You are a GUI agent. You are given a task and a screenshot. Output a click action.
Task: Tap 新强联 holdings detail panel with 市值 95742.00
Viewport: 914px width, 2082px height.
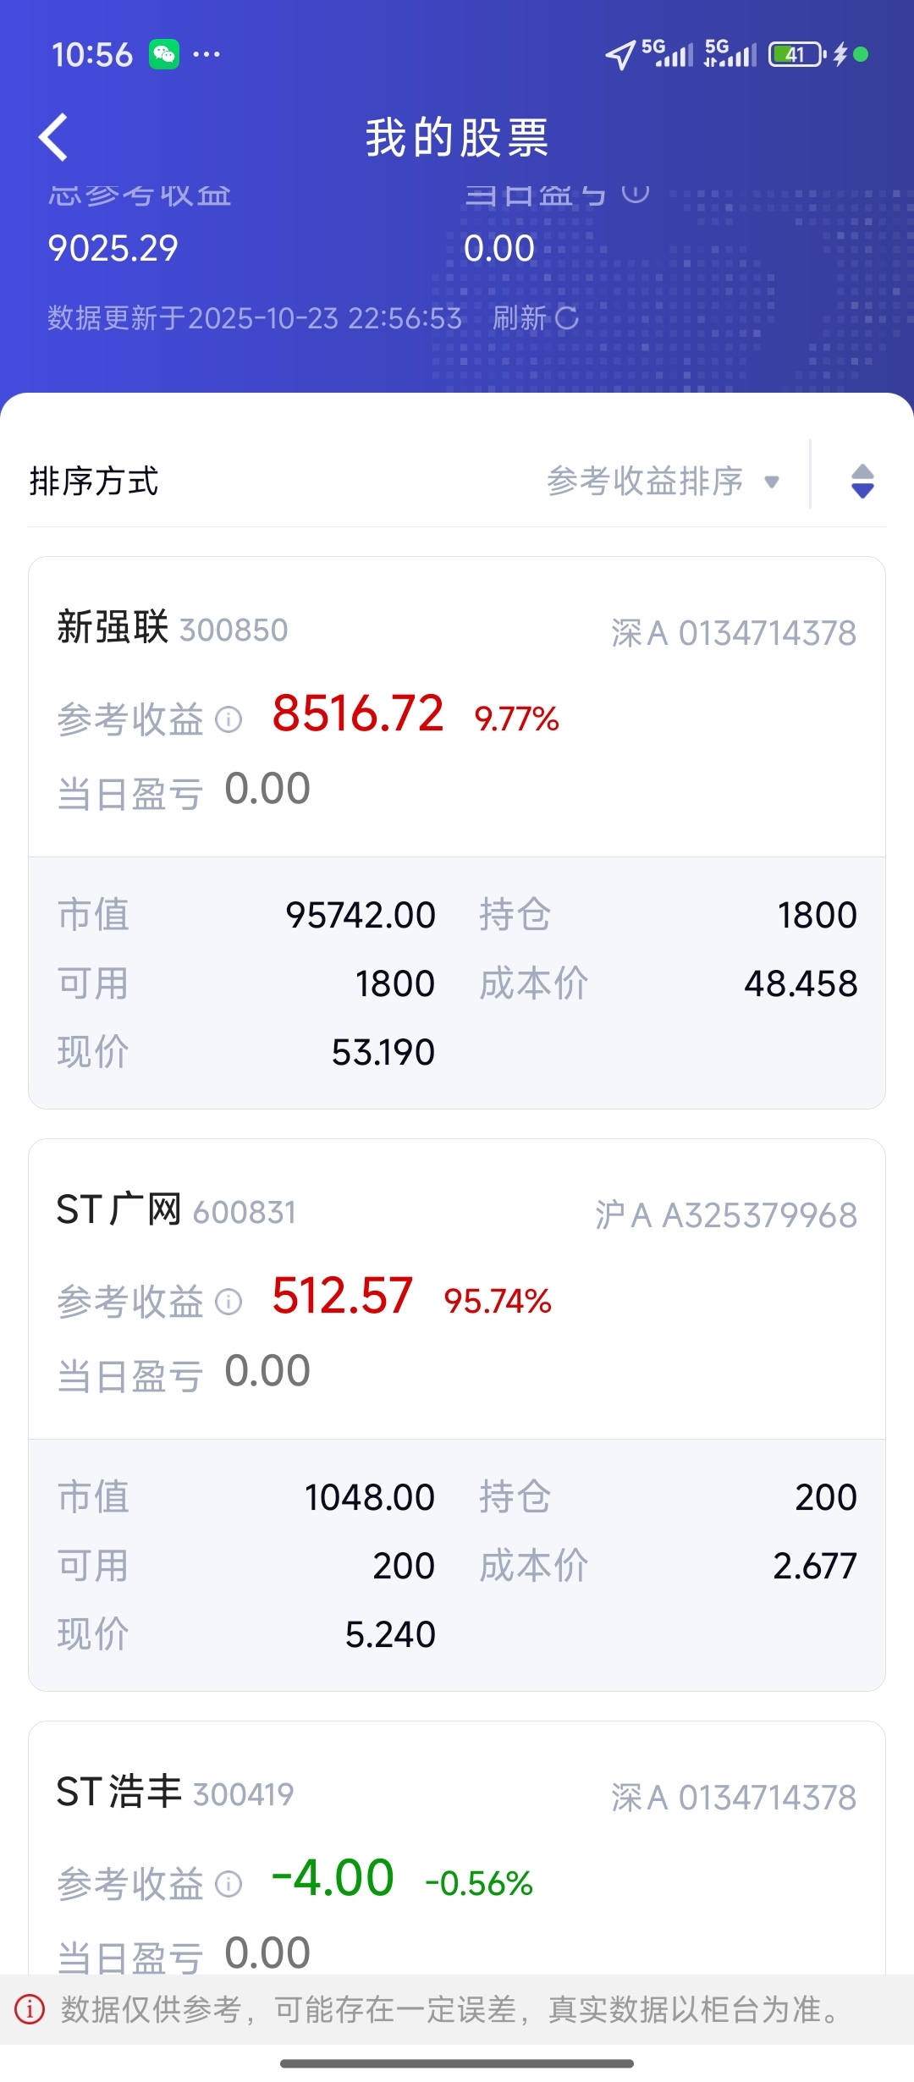[457, 983]
